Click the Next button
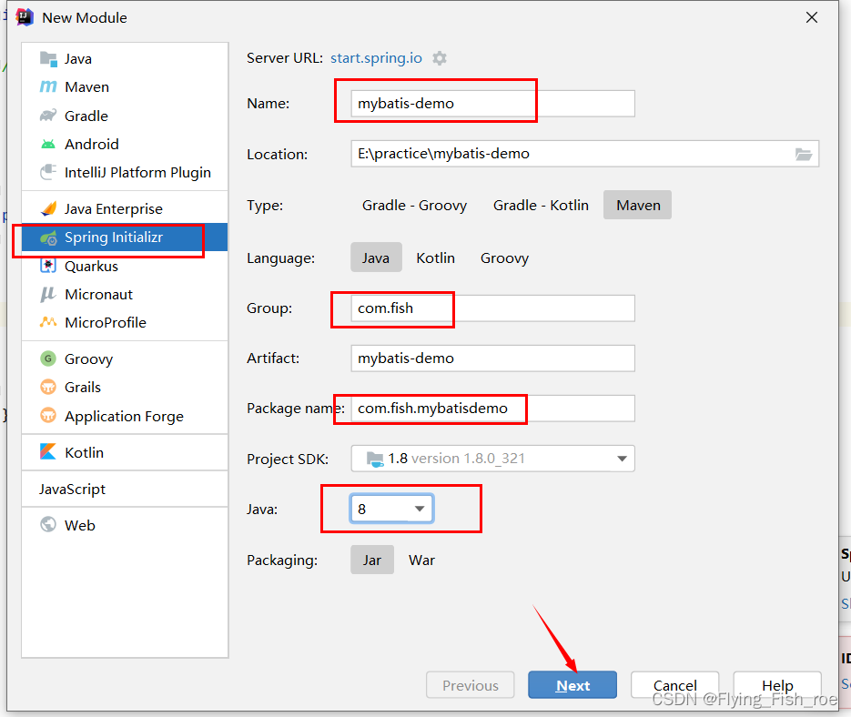 click(x=572, y=685)
